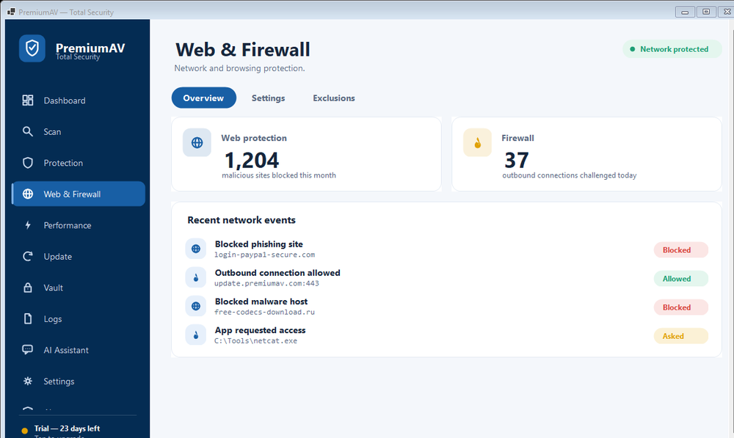The width and height of the screenshot is (734, 438).
Task: Switch to the Settings tab
Action: pos(268,98)
